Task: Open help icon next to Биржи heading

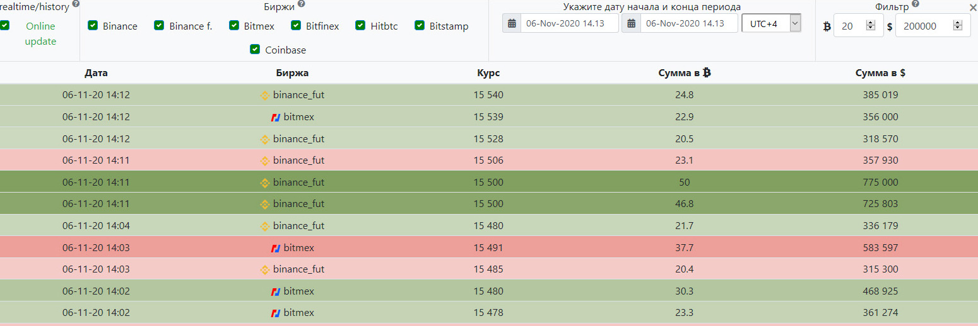Action: click(301, 4)
